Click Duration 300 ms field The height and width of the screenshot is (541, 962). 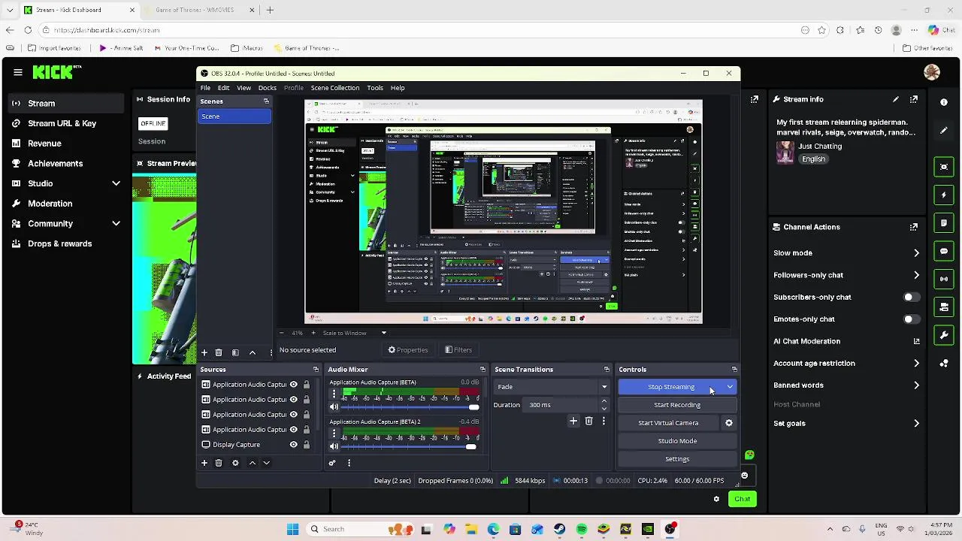pos(562,405)
